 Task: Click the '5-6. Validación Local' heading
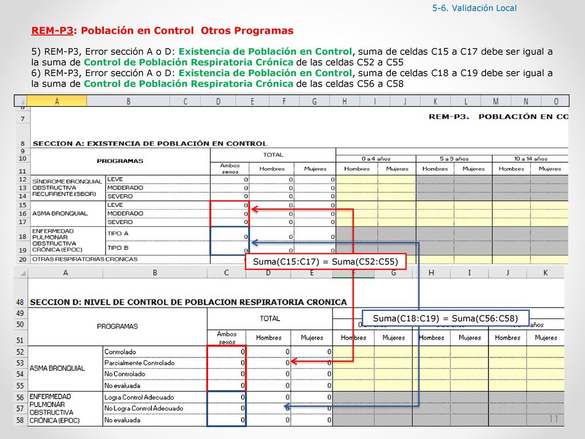click(474, 8)
